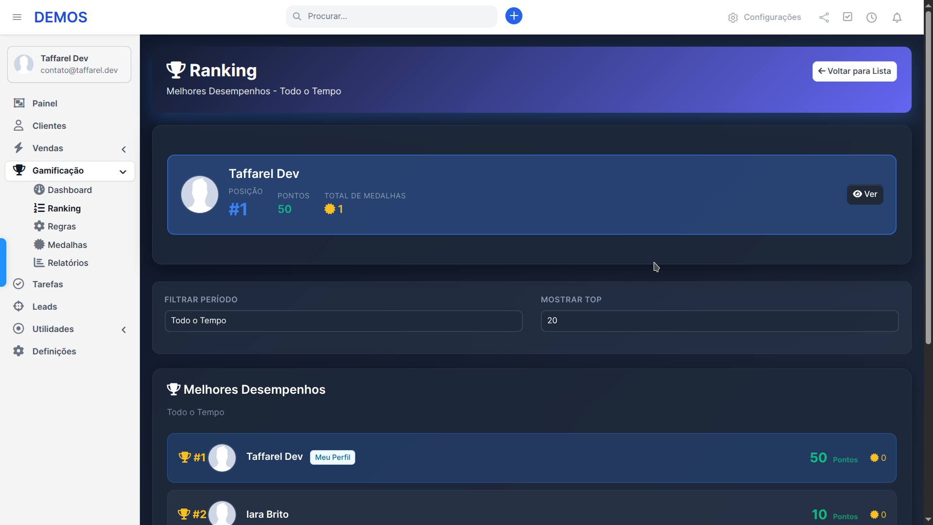The height and width of the screenshot is (525, 933).
Task: Click the share icon near Configurações
Action: pos(824,17)
